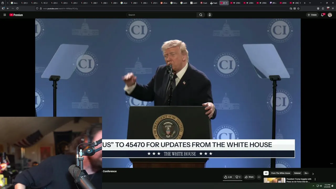Start voice search with the microphone
The width and height of the screenshot is (336, 189).
[x=209, y=15]
